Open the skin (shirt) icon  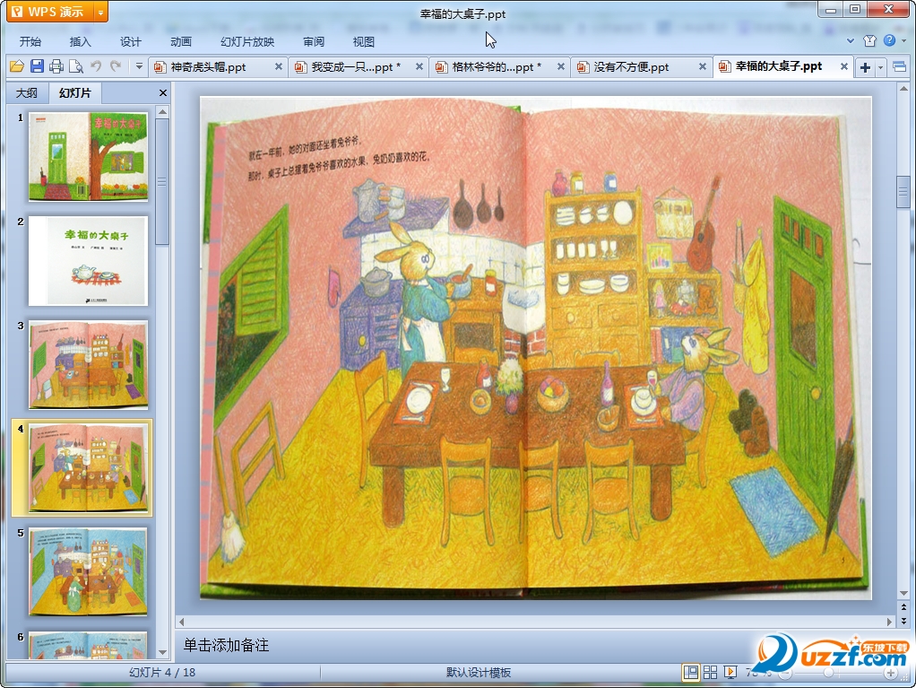[870, 40]
